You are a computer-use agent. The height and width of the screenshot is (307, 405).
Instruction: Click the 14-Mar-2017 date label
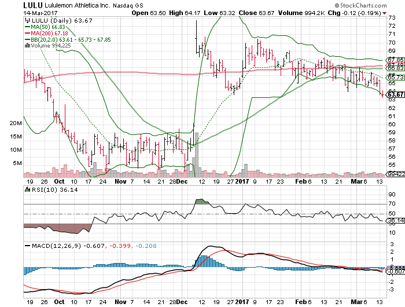41,13
